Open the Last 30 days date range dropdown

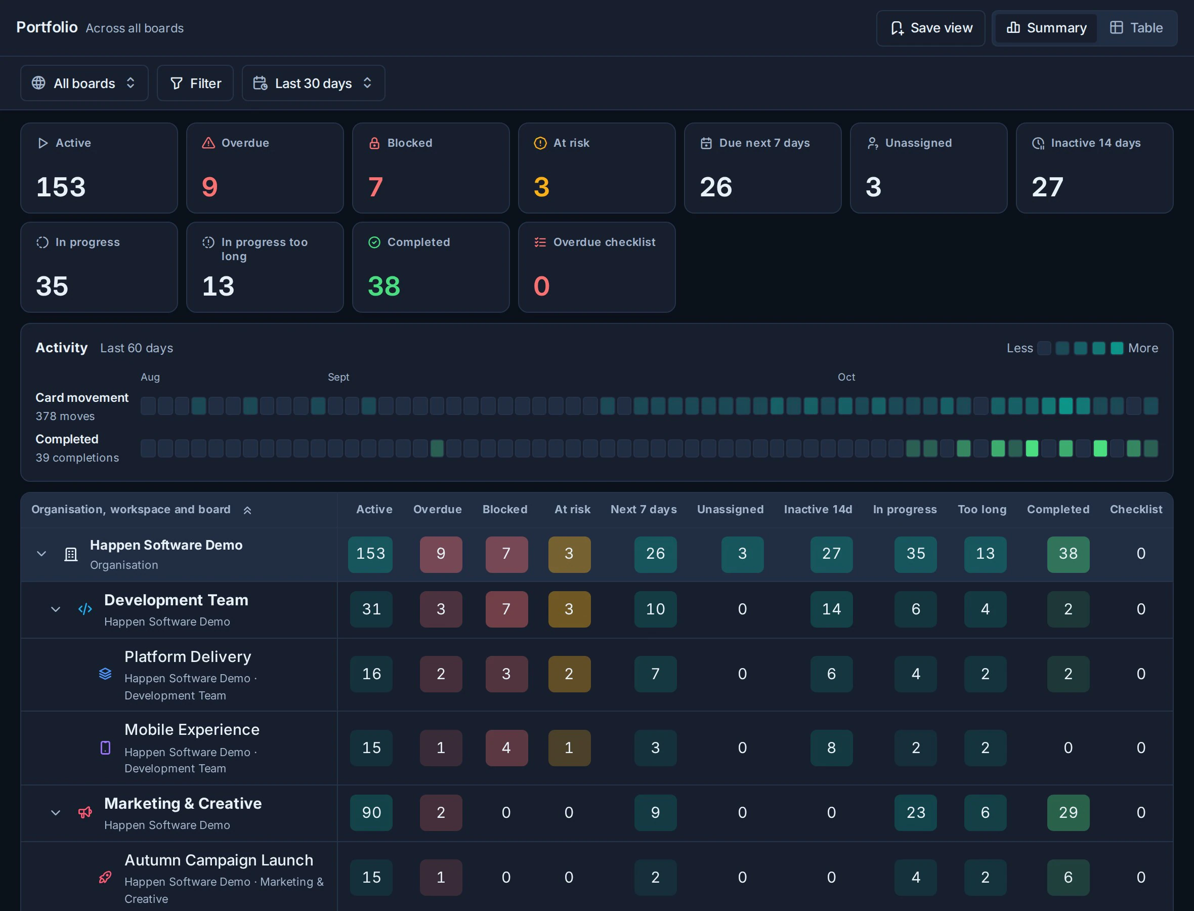313,83
